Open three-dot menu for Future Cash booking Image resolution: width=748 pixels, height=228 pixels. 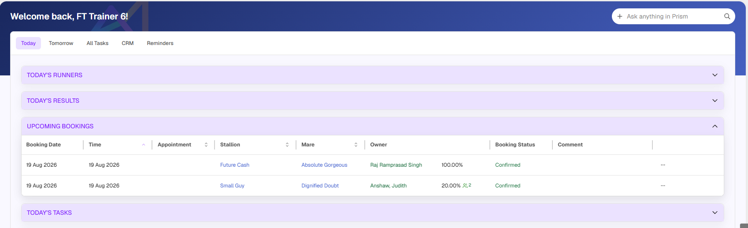[663, 165]
